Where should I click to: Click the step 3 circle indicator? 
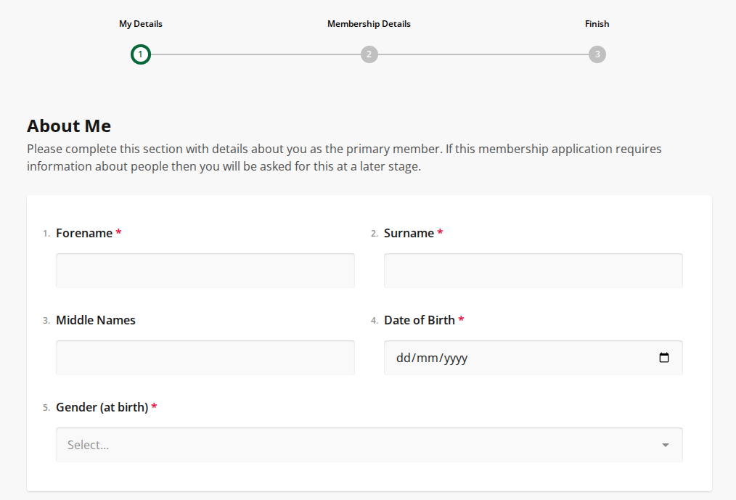(597, 54)
